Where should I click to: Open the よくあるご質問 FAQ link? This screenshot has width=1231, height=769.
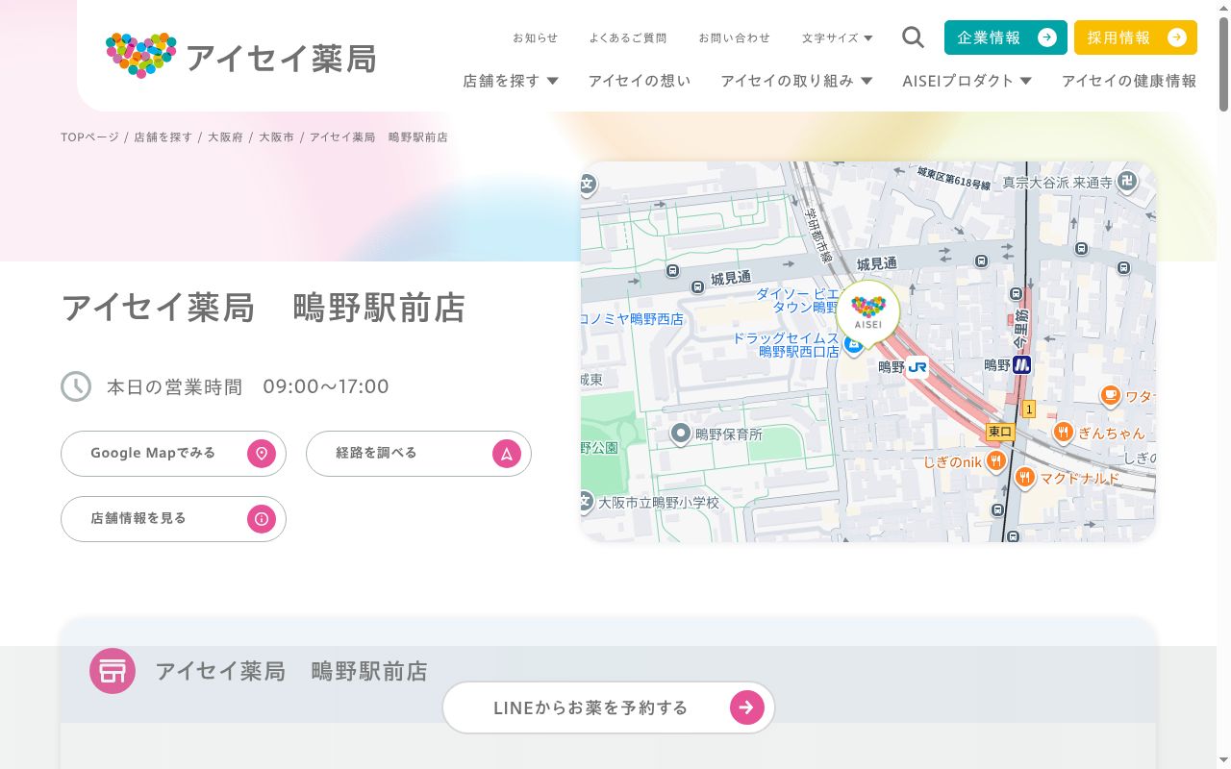pyautogui.click(x=628, y=38)
